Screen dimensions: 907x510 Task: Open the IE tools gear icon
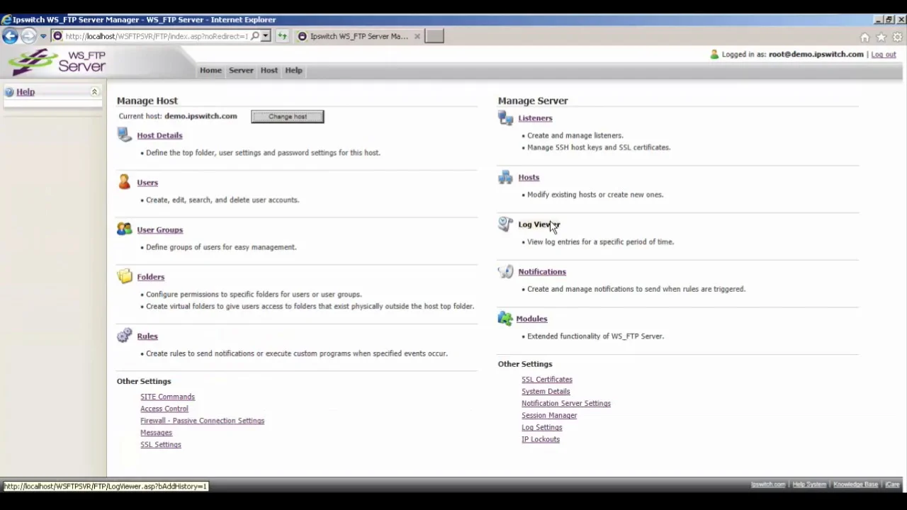tap(897, 37)
